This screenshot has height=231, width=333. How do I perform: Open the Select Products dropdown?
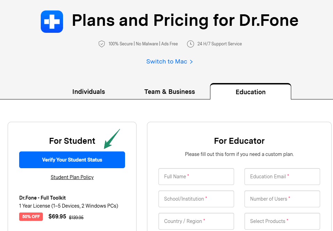[282, 221]
